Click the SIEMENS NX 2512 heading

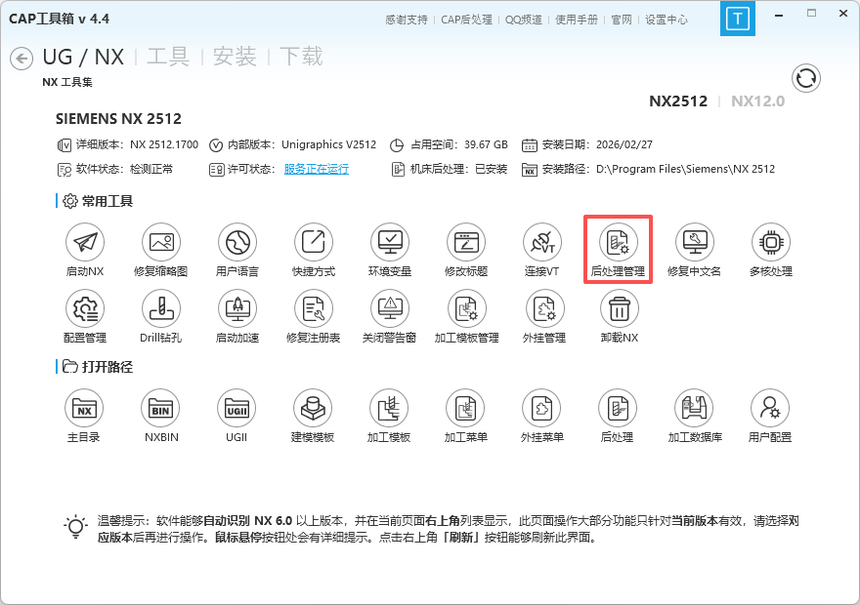[x=118, y=119]
